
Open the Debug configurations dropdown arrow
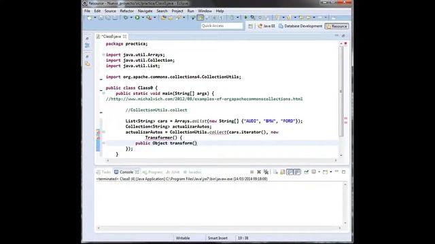(x=131, y=18)
